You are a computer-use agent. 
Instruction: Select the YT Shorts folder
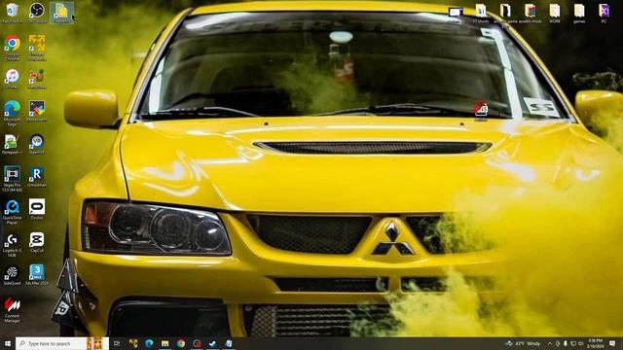tap(481, 13)
